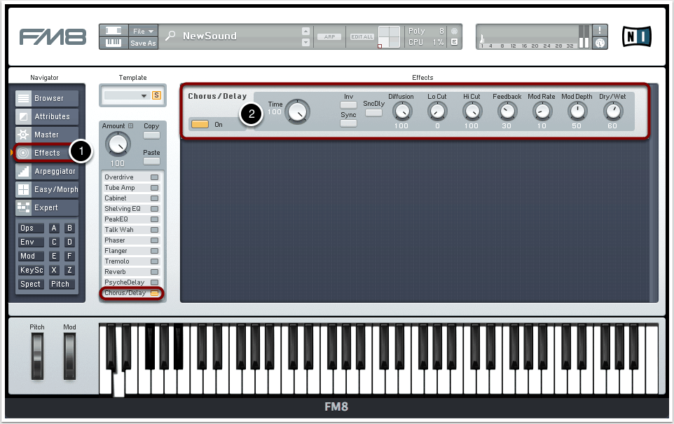Click the round icon beside Poly
674x424 pixels.
454,31
